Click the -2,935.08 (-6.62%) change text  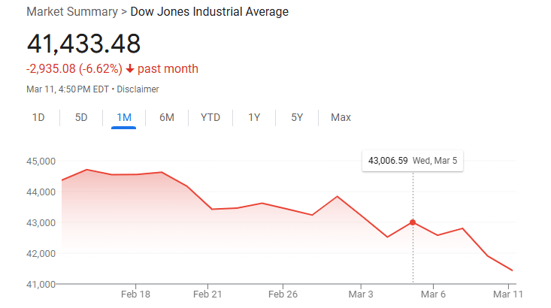[x=74, y=69]
